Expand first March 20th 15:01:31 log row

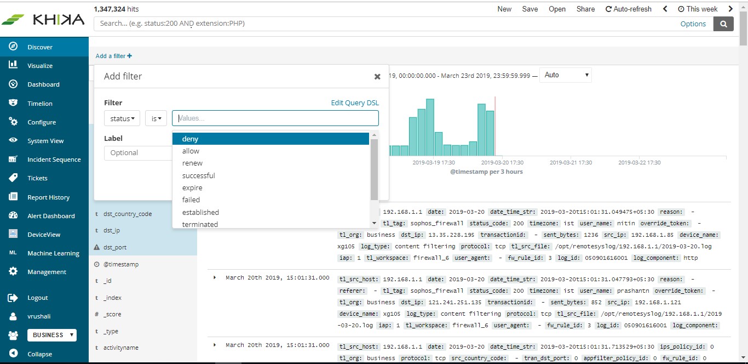coord(215,278)
